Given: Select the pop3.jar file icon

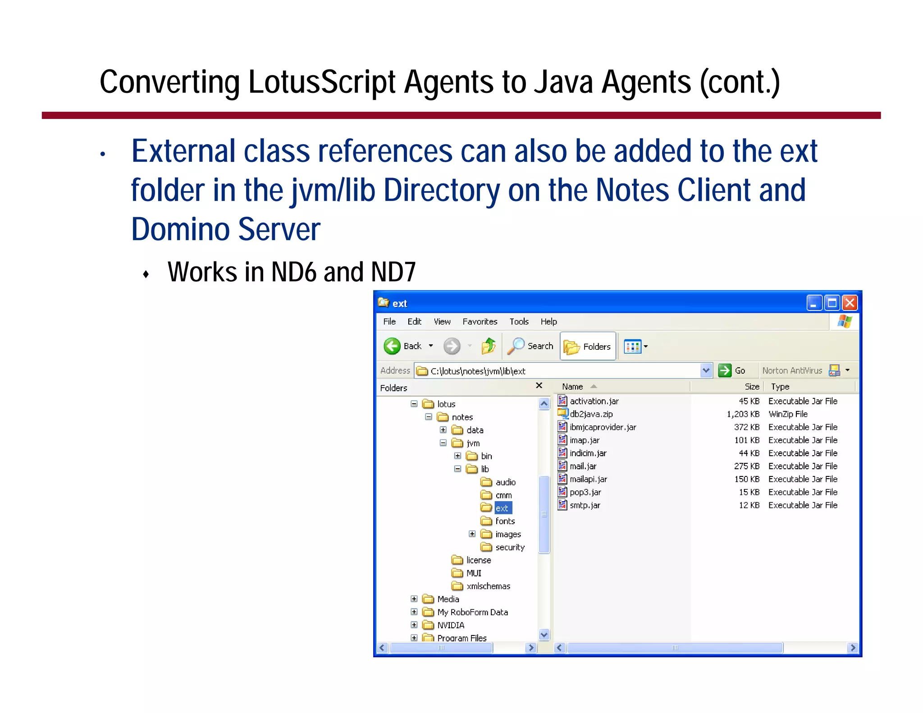Looking at the screenshot, I should (562, 492).
